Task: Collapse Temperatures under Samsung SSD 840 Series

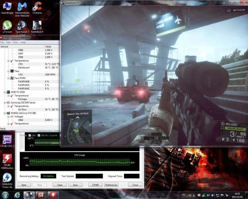Action: tap(8, 106)
